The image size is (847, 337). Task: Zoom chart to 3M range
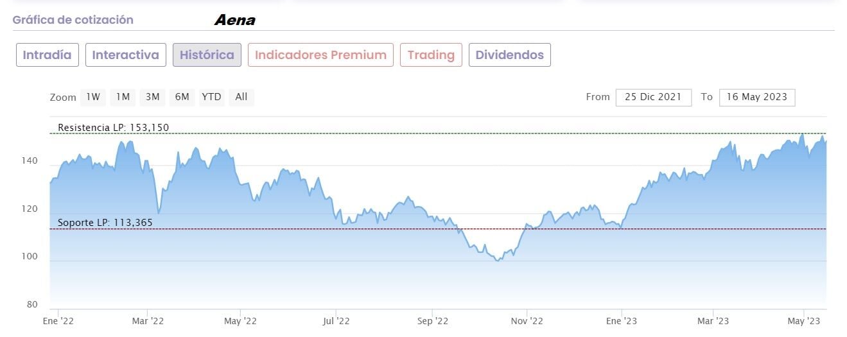152,97
